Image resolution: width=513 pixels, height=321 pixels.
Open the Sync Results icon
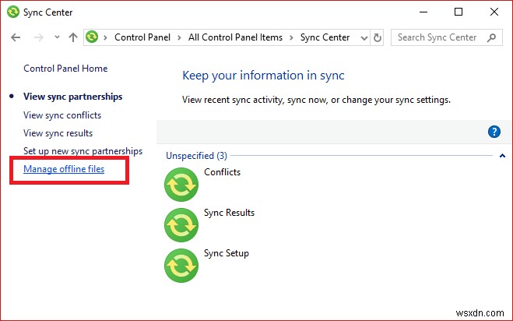pyautogui.click(x=182, y=225)
